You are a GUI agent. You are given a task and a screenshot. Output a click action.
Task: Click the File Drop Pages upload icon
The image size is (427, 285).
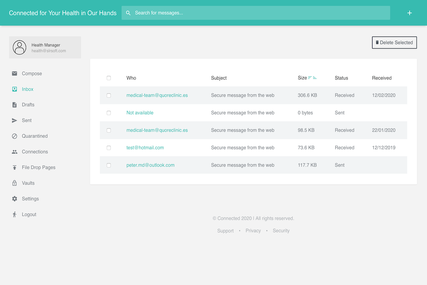tap(15, 167)
